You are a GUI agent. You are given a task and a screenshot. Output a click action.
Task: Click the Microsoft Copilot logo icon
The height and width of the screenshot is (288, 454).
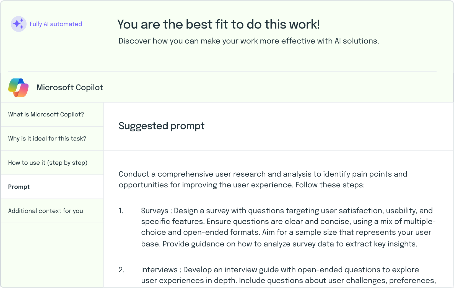pos(19,88)
